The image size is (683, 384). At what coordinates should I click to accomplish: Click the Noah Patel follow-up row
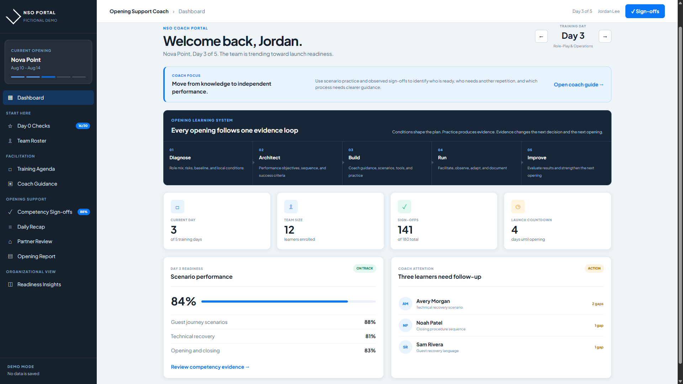[501, 326]
